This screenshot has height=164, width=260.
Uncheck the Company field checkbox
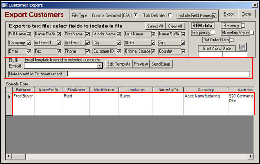(x=29, y=43)
